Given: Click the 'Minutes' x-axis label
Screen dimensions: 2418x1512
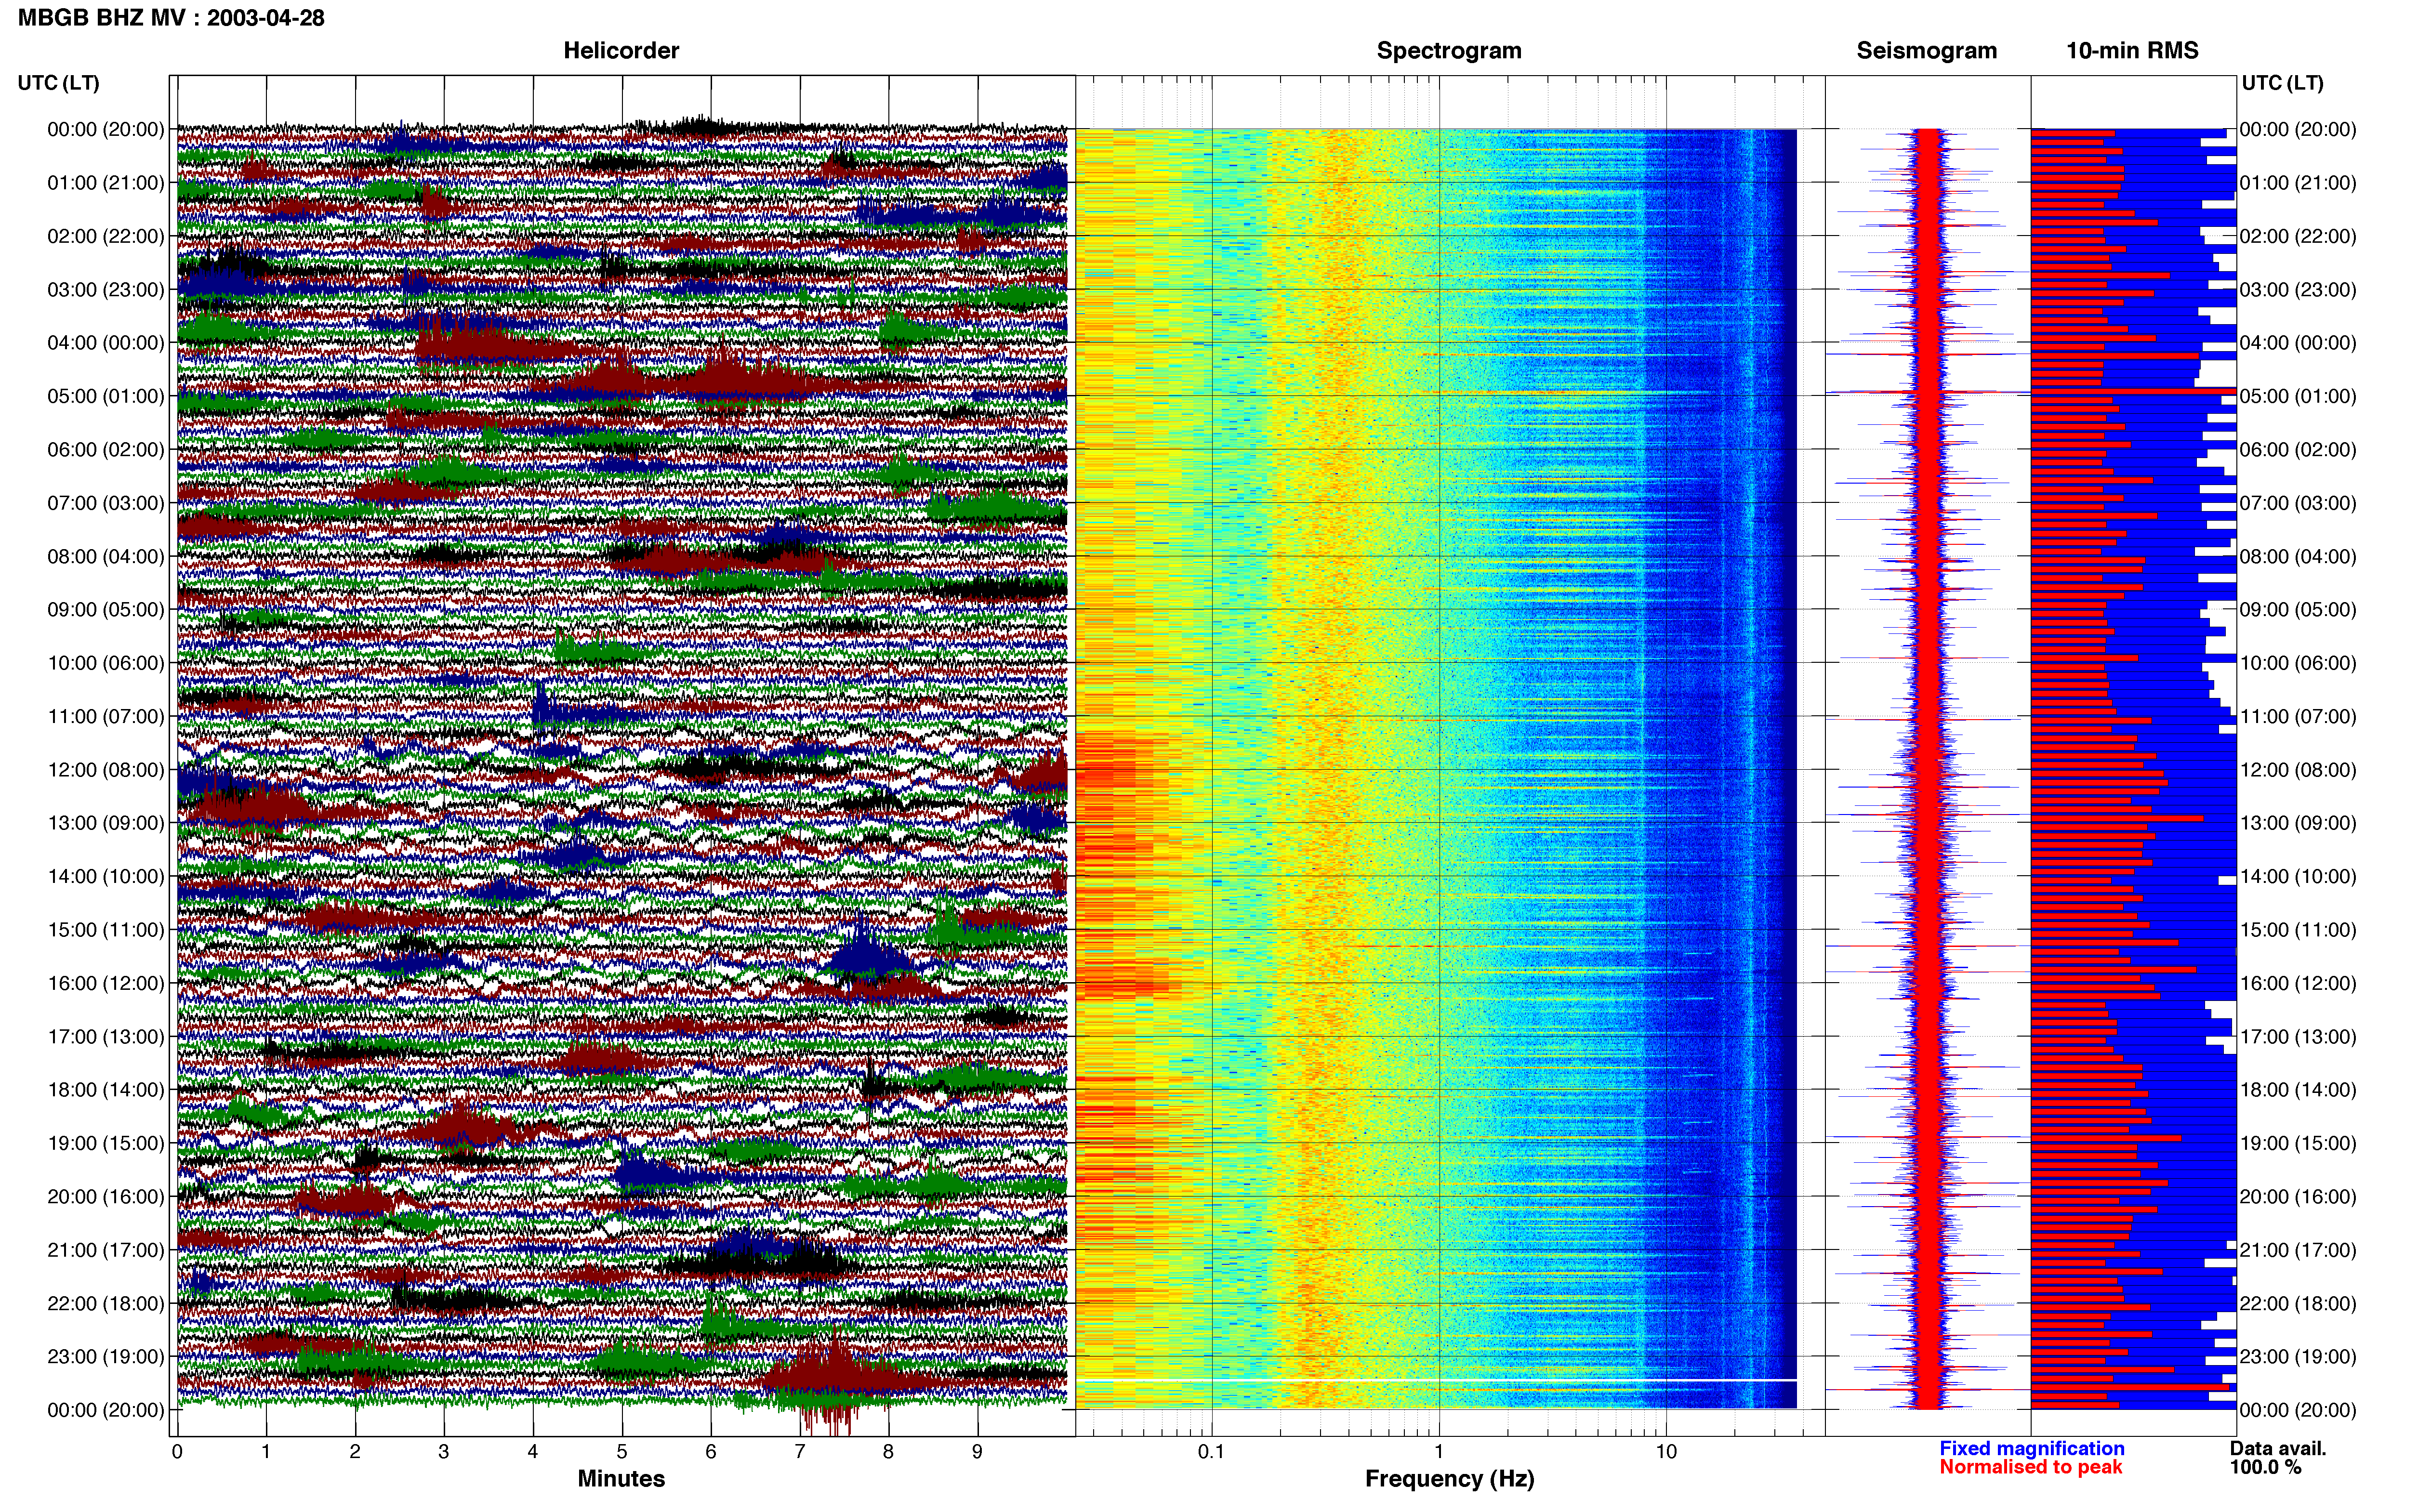Looking at the screenshot, I should pos(621,1479).
